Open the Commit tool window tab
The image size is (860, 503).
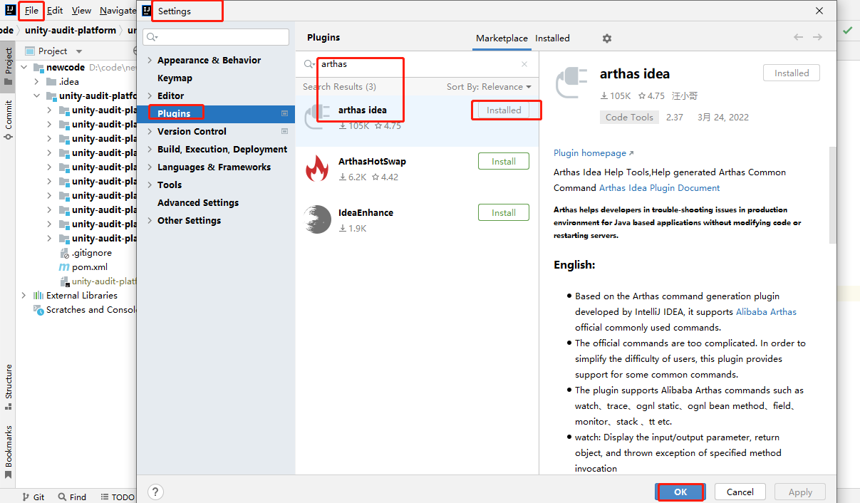[8, 120]
